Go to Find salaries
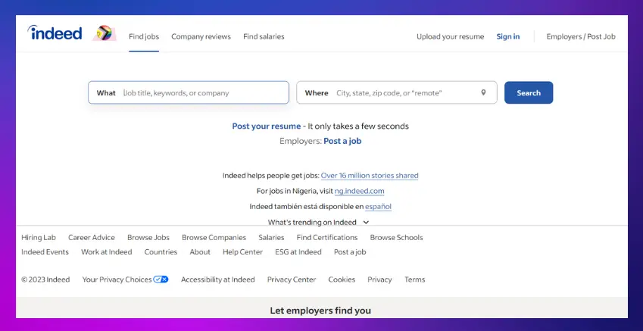The image size is (643, 331). pos(264,36)
